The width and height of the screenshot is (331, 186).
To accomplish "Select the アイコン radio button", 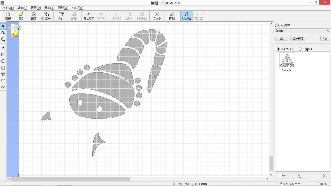I will [x=278, y=49].
